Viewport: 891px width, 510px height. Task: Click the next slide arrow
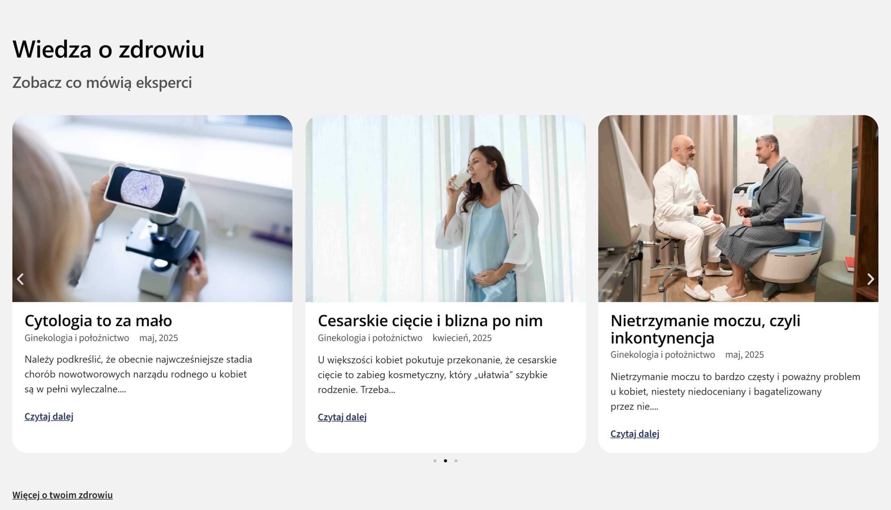(871, 279)
